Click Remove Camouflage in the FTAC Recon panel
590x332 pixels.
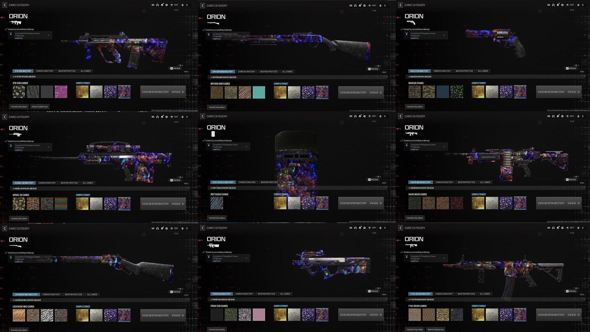(x=435, y=330)
